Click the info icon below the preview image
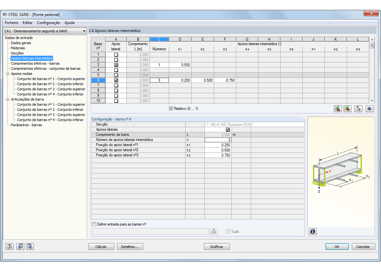 313,231
